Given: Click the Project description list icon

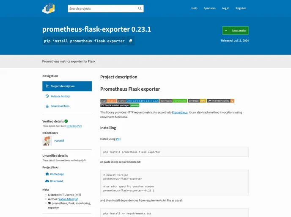Looking at the screenshot, I should click(x=47, y=86).
